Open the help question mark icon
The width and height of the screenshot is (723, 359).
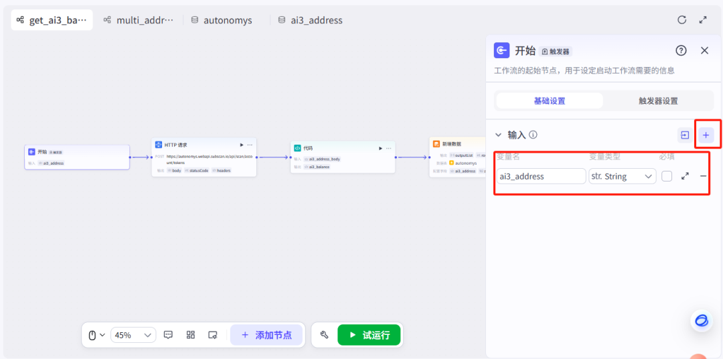681,51
